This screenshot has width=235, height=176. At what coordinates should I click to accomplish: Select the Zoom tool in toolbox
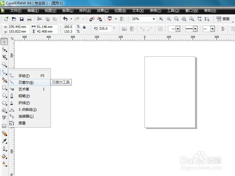4,65
